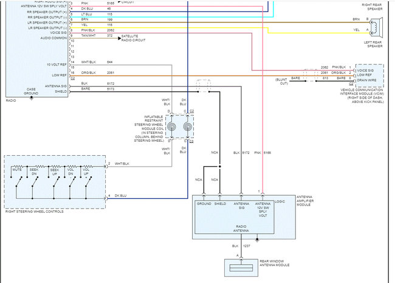The height and width of the screenshot is (283, 395).
Task: Click the SEEK DN switch label
Action: coord(34,171)
